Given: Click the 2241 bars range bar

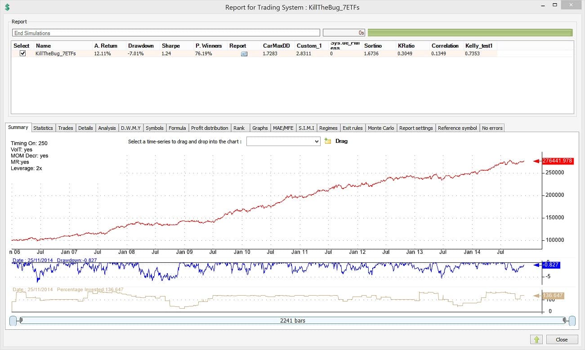Looking at the screenshot, I should 292,320.
